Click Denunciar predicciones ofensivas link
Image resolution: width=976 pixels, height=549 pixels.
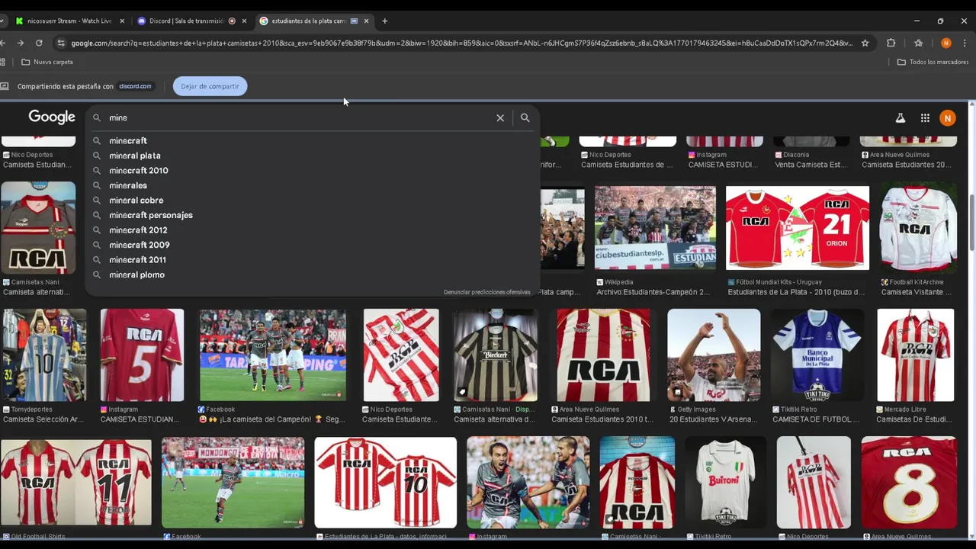click(x=486, y=292)
